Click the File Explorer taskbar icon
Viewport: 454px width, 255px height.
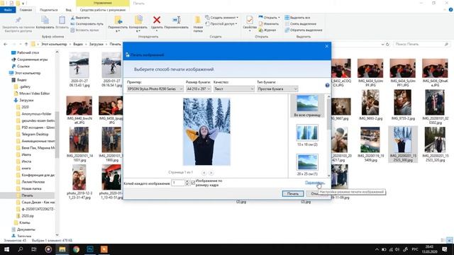[x=62, y=249]
